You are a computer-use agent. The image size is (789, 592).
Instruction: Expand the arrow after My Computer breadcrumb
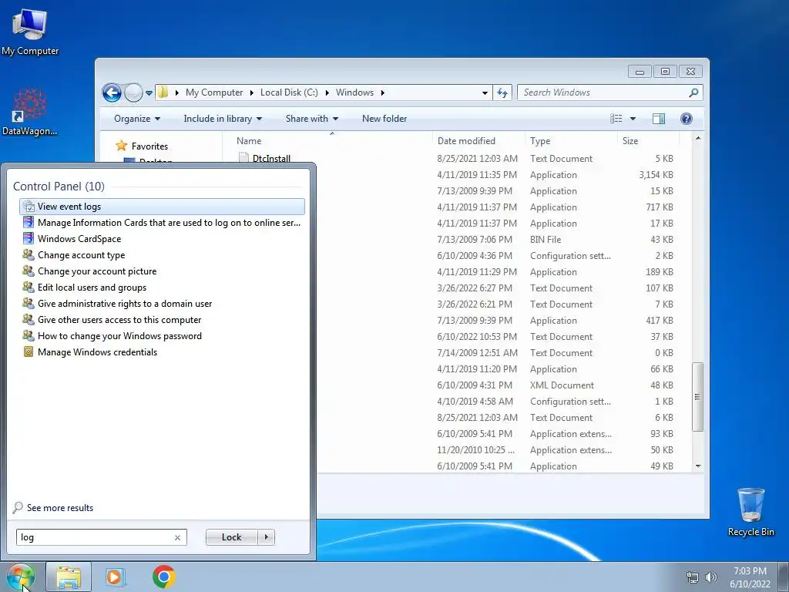click(252, 92)
